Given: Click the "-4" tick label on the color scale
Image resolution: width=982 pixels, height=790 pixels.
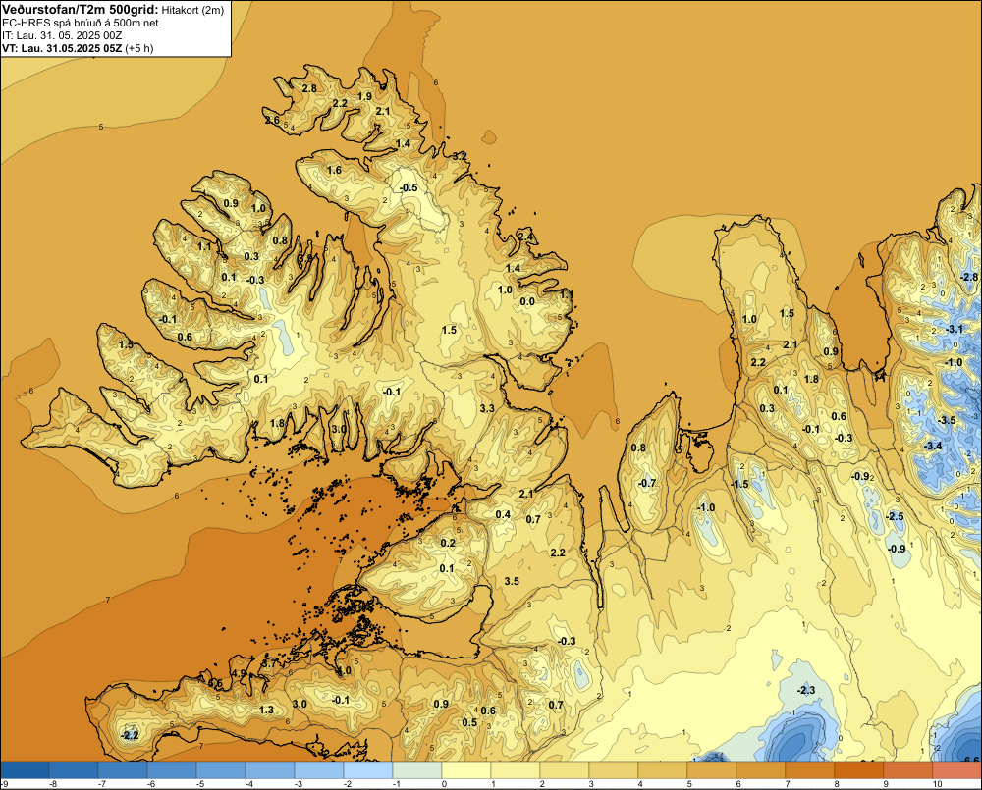Looking at the screenshot, I should (249, 784).
